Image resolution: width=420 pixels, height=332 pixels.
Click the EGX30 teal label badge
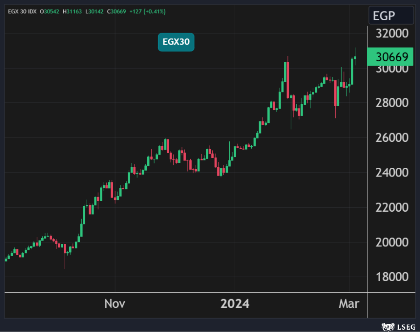point(176,43)
